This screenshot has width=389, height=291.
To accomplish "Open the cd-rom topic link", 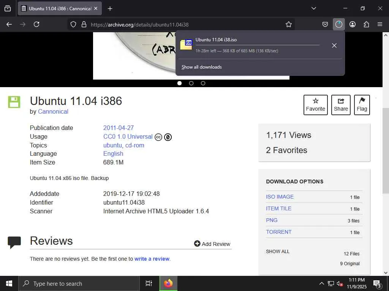I will pyautogui.click(x=135, y=145).
